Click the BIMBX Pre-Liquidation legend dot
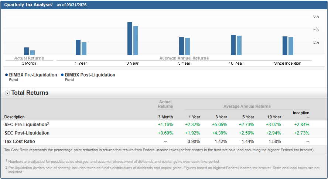Viewport: 328px width, 179px height. [7, 75]
